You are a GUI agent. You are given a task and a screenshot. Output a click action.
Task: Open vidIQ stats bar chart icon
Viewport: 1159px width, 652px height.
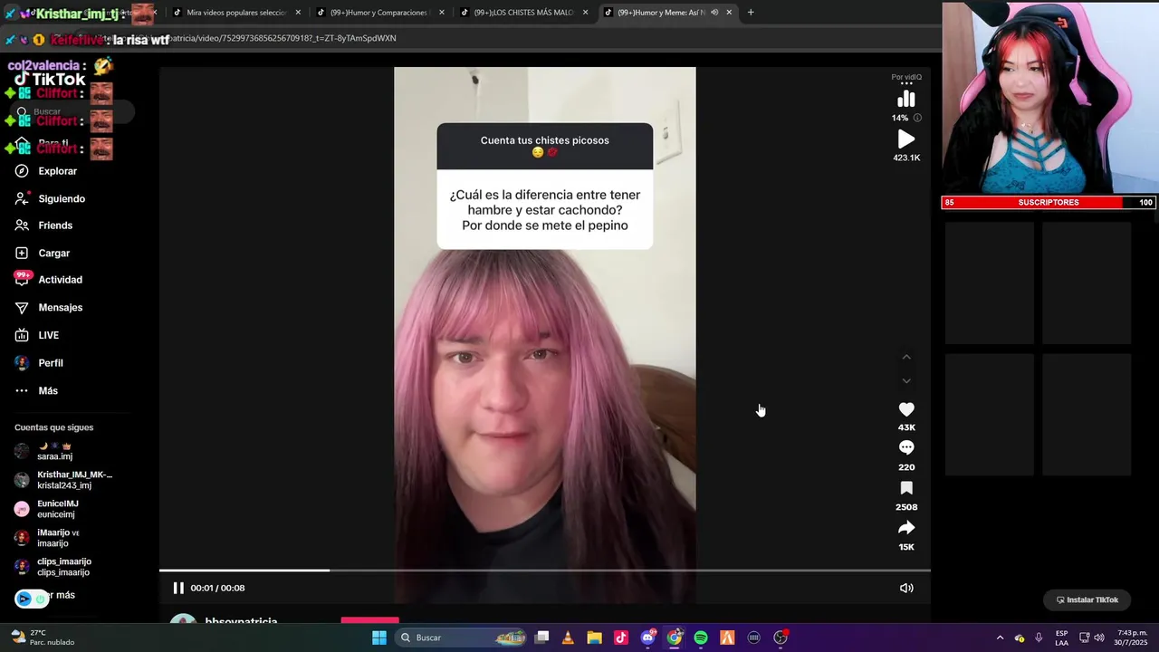tap(906, 100)
